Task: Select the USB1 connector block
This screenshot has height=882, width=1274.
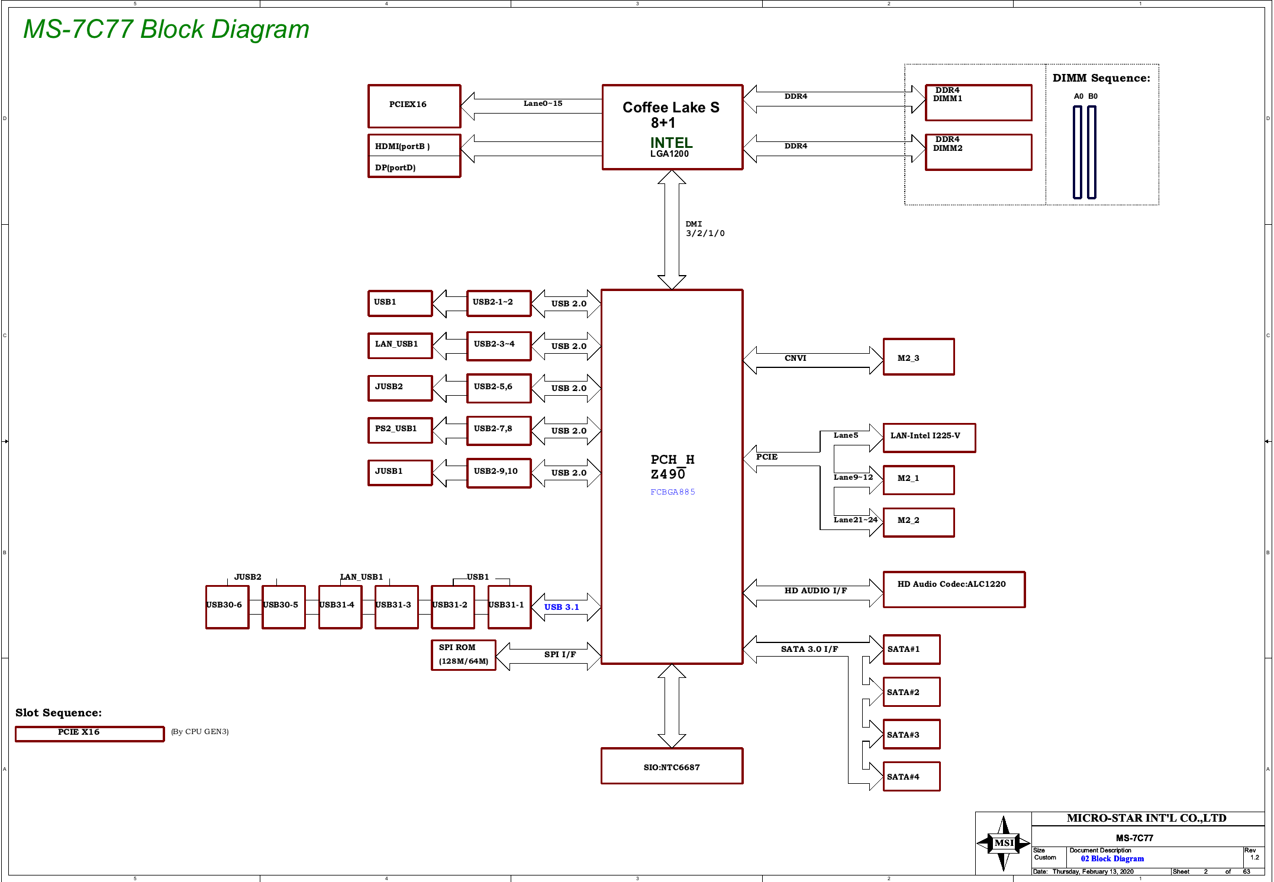Action: (400, 303)
